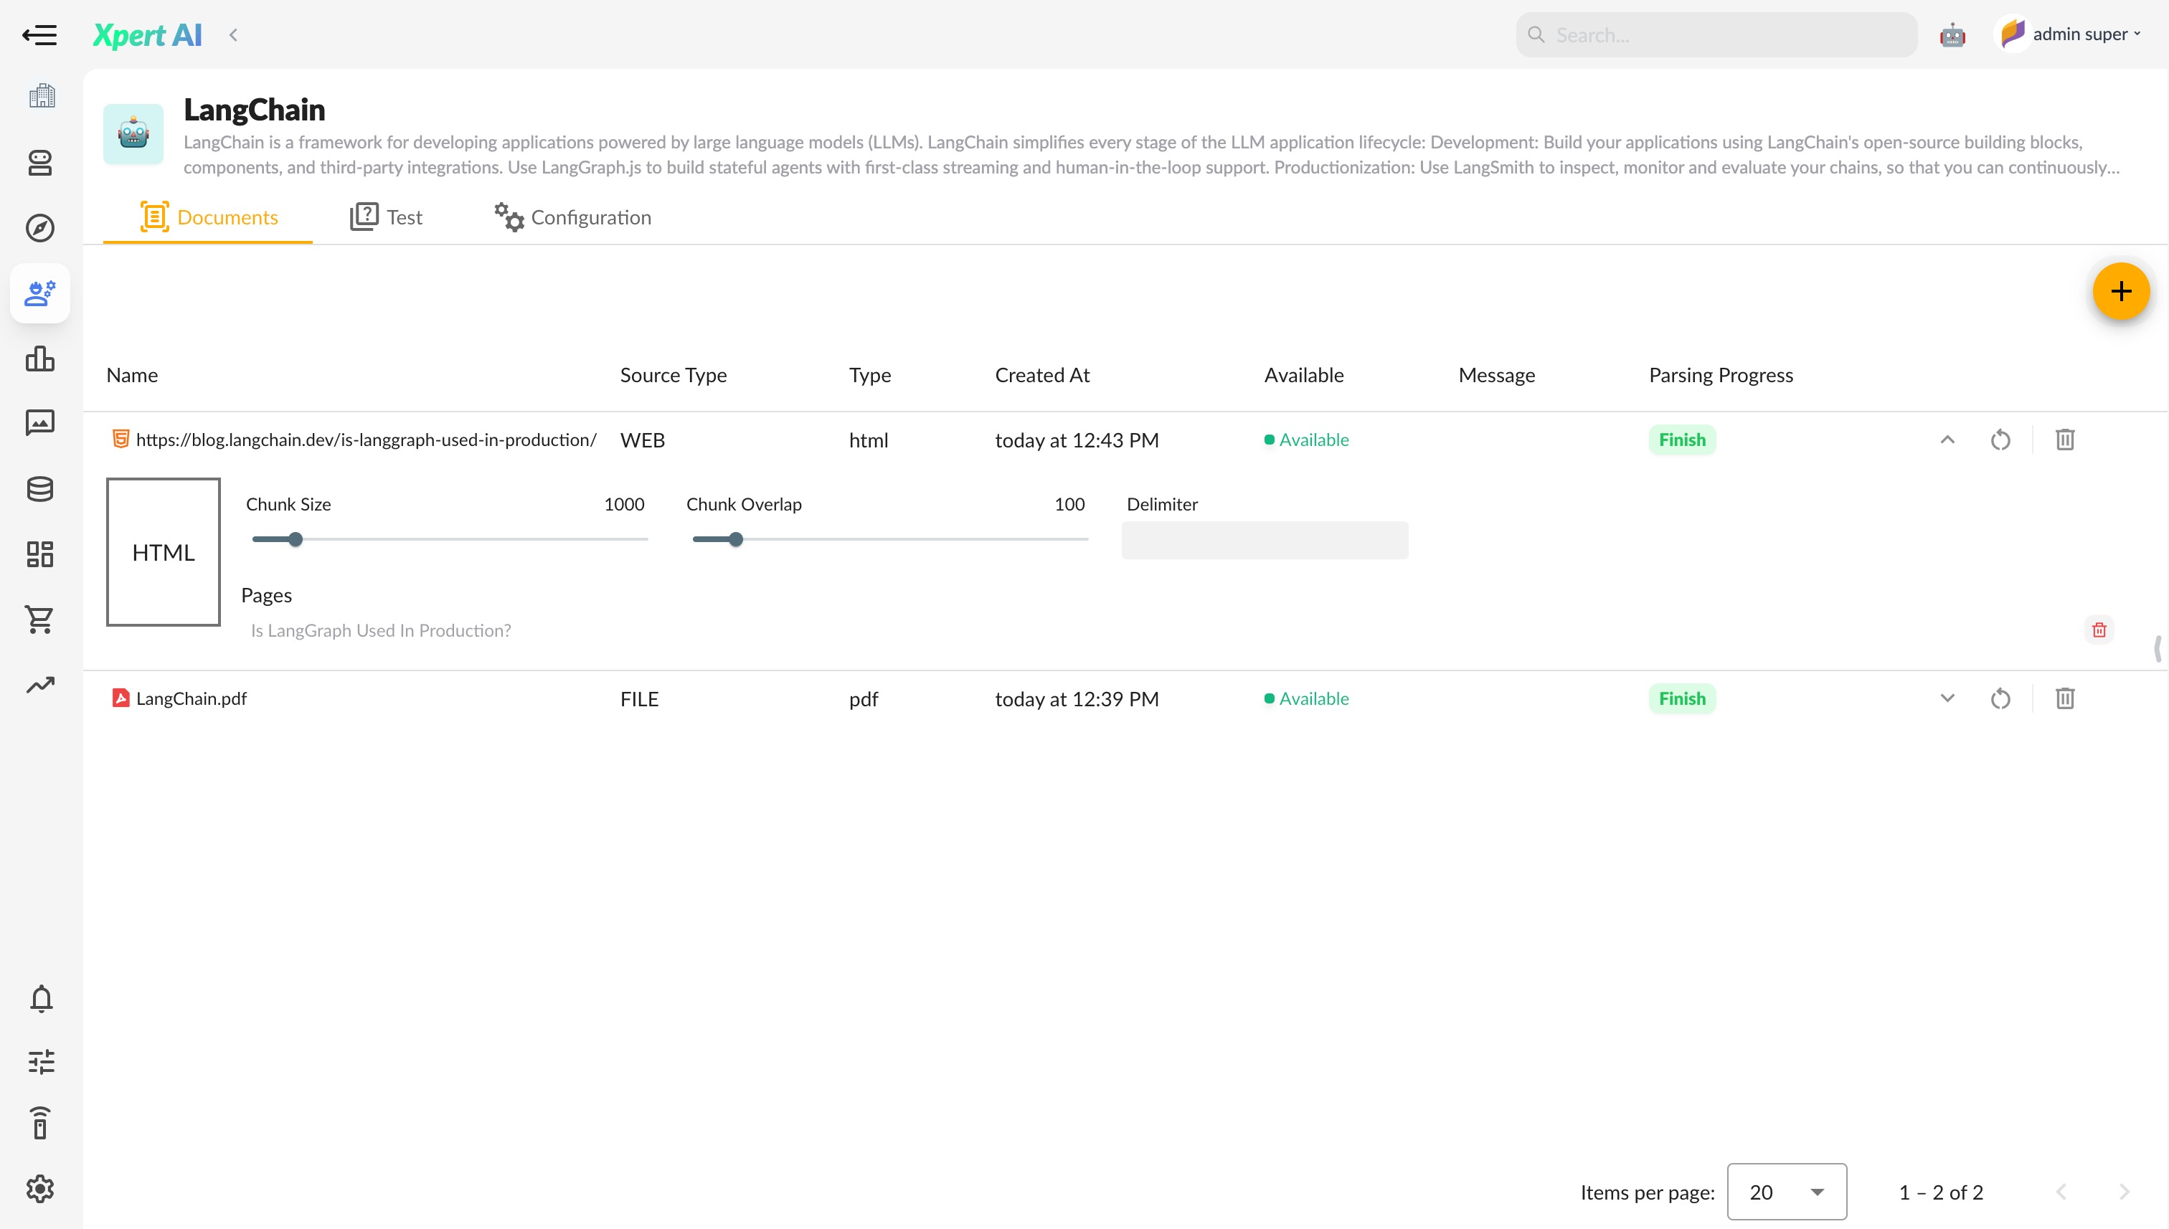The width and height of the screenshot is (2169, 1229).
Task: Open the compass explore icon in sidebar
Action: pos(41,228)
